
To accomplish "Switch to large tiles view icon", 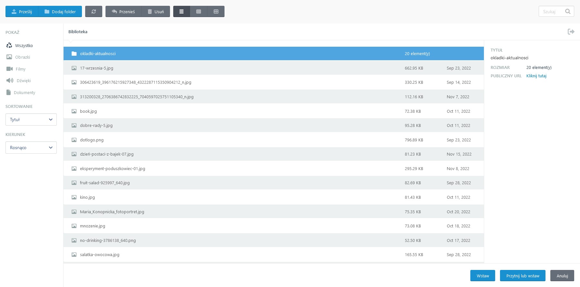I will (x=216, y=12).
